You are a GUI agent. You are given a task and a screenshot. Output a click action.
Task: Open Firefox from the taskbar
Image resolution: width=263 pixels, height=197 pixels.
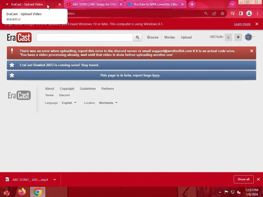pos(22,192)
